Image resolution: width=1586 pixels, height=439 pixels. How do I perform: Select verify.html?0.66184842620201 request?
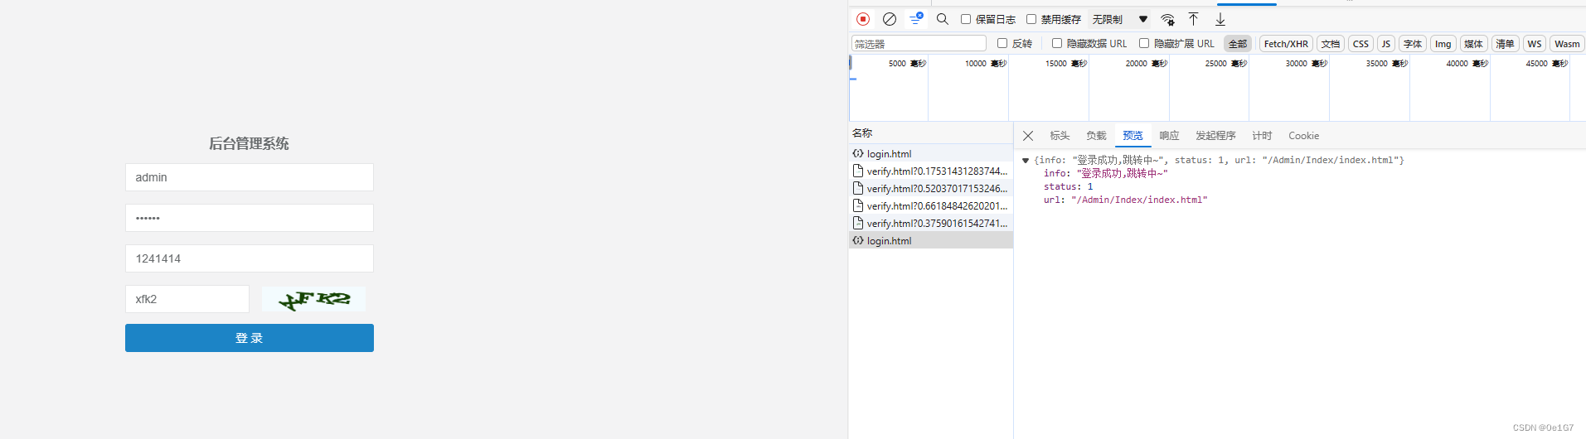click(x=930, y=206)
